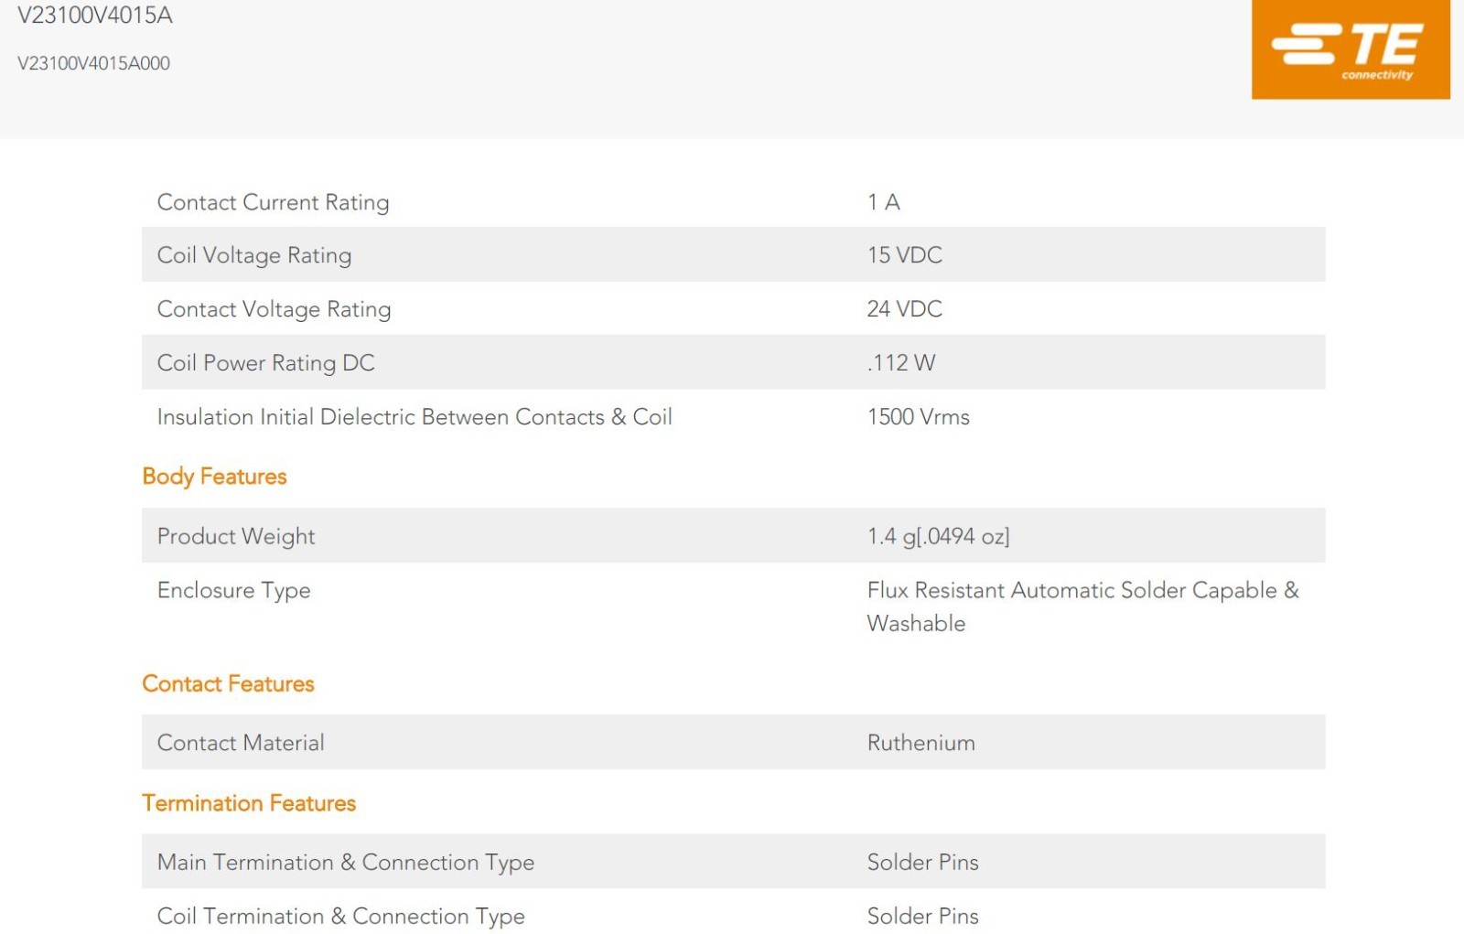Click the 1 A current rating value
The width and height of the screenshot is (1464, 934).
click(884, 201)
